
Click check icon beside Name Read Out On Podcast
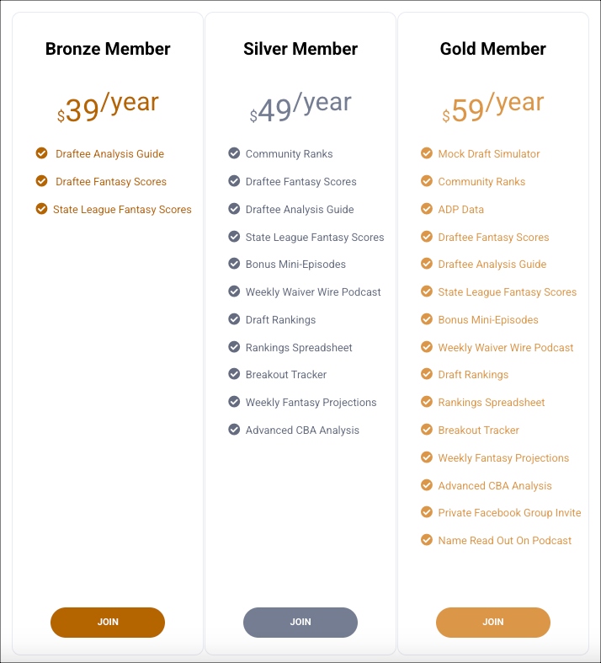point(427,540)
